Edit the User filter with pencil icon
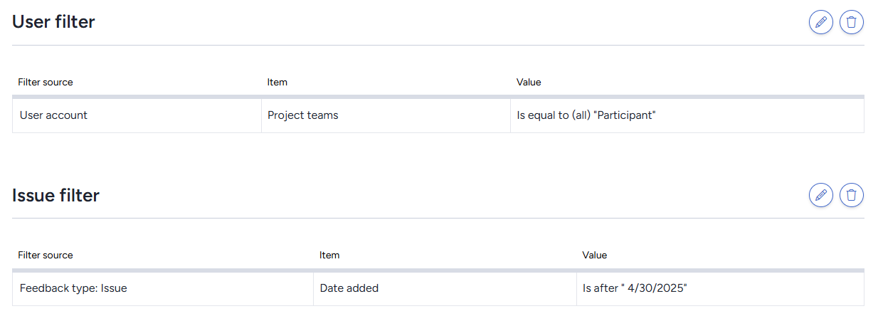Viewport: 878px width, 326px height. [x=821, y=22]
